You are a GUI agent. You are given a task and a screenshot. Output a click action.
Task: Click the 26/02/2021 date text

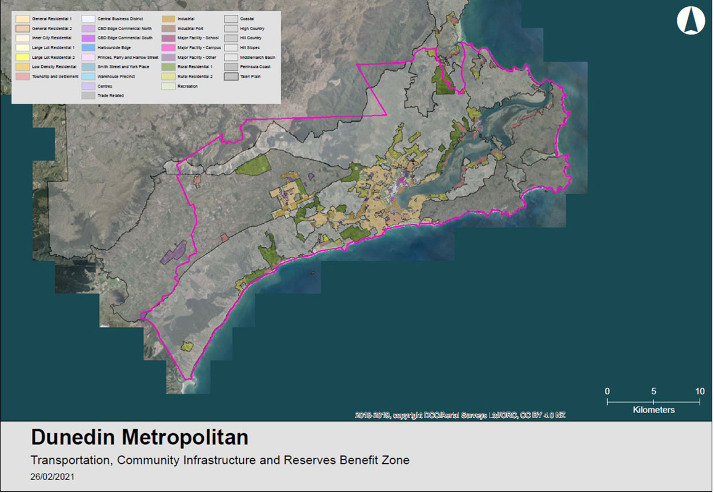click(52, 477)
